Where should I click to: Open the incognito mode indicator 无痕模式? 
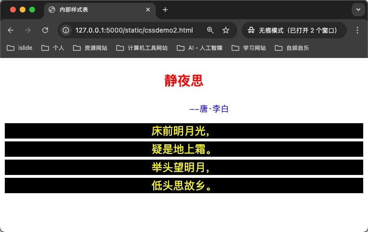pos(294,30)
